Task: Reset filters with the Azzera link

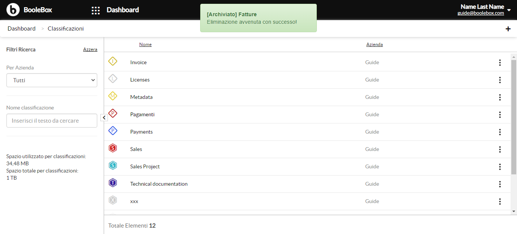Action: 90,49
